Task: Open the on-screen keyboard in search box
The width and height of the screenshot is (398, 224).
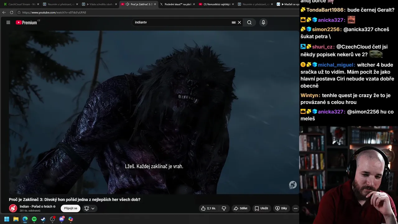Action: pyautogui.click(x=234, y=22)
